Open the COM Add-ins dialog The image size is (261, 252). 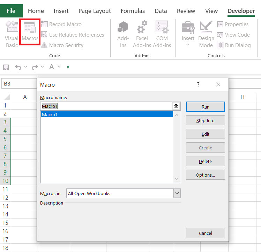[x=162, y=34]
